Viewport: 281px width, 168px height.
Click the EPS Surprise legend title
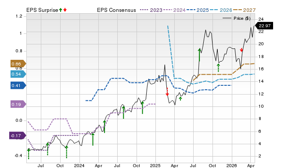[x=42, y=10]
